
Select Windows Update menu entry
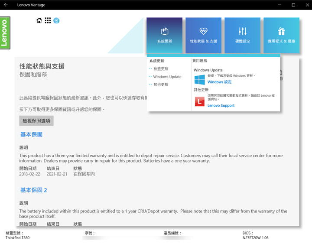pyautogui.click(x=167, y=77)
